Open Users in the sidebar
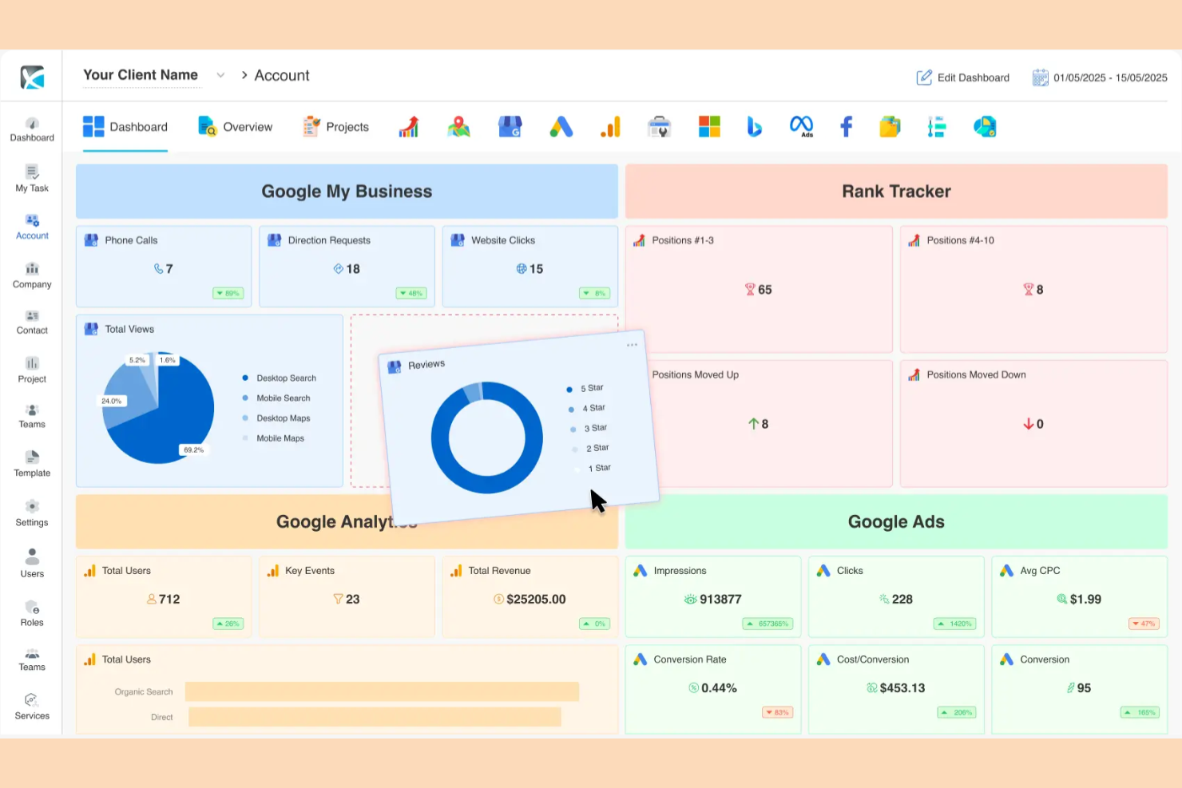This screenshot has height=788, width=1182. (x=32, y=564)
